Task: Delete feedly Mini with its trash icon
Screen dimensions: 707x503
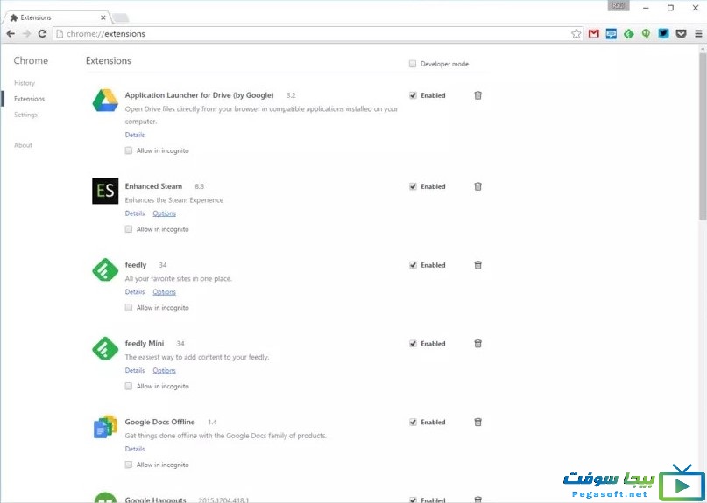Action: click(x=478, y=344)
